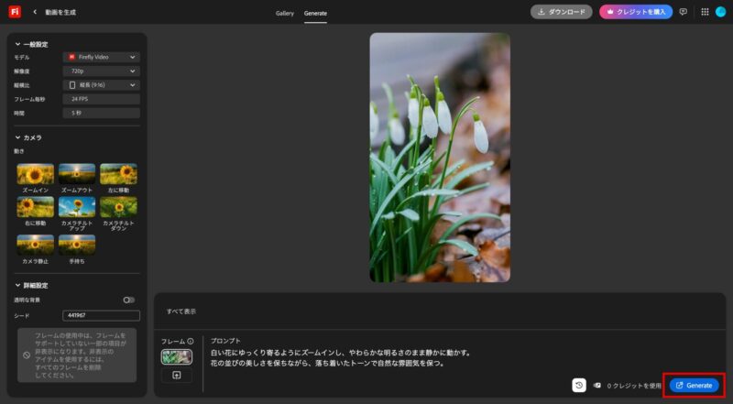The image size is (733, 404).
Task: Choose the 右に移動 camera motion
Action: point(36,207)
